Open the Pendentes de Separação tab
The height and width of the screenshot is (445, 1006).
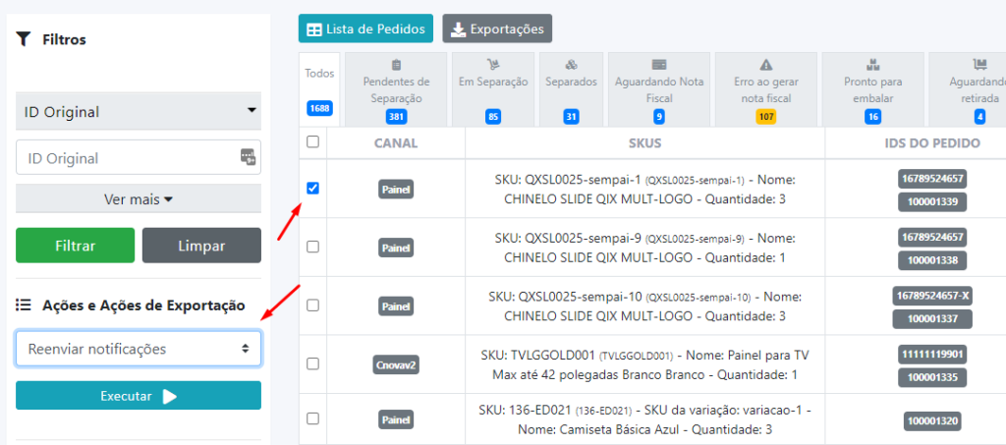(396, 89)
